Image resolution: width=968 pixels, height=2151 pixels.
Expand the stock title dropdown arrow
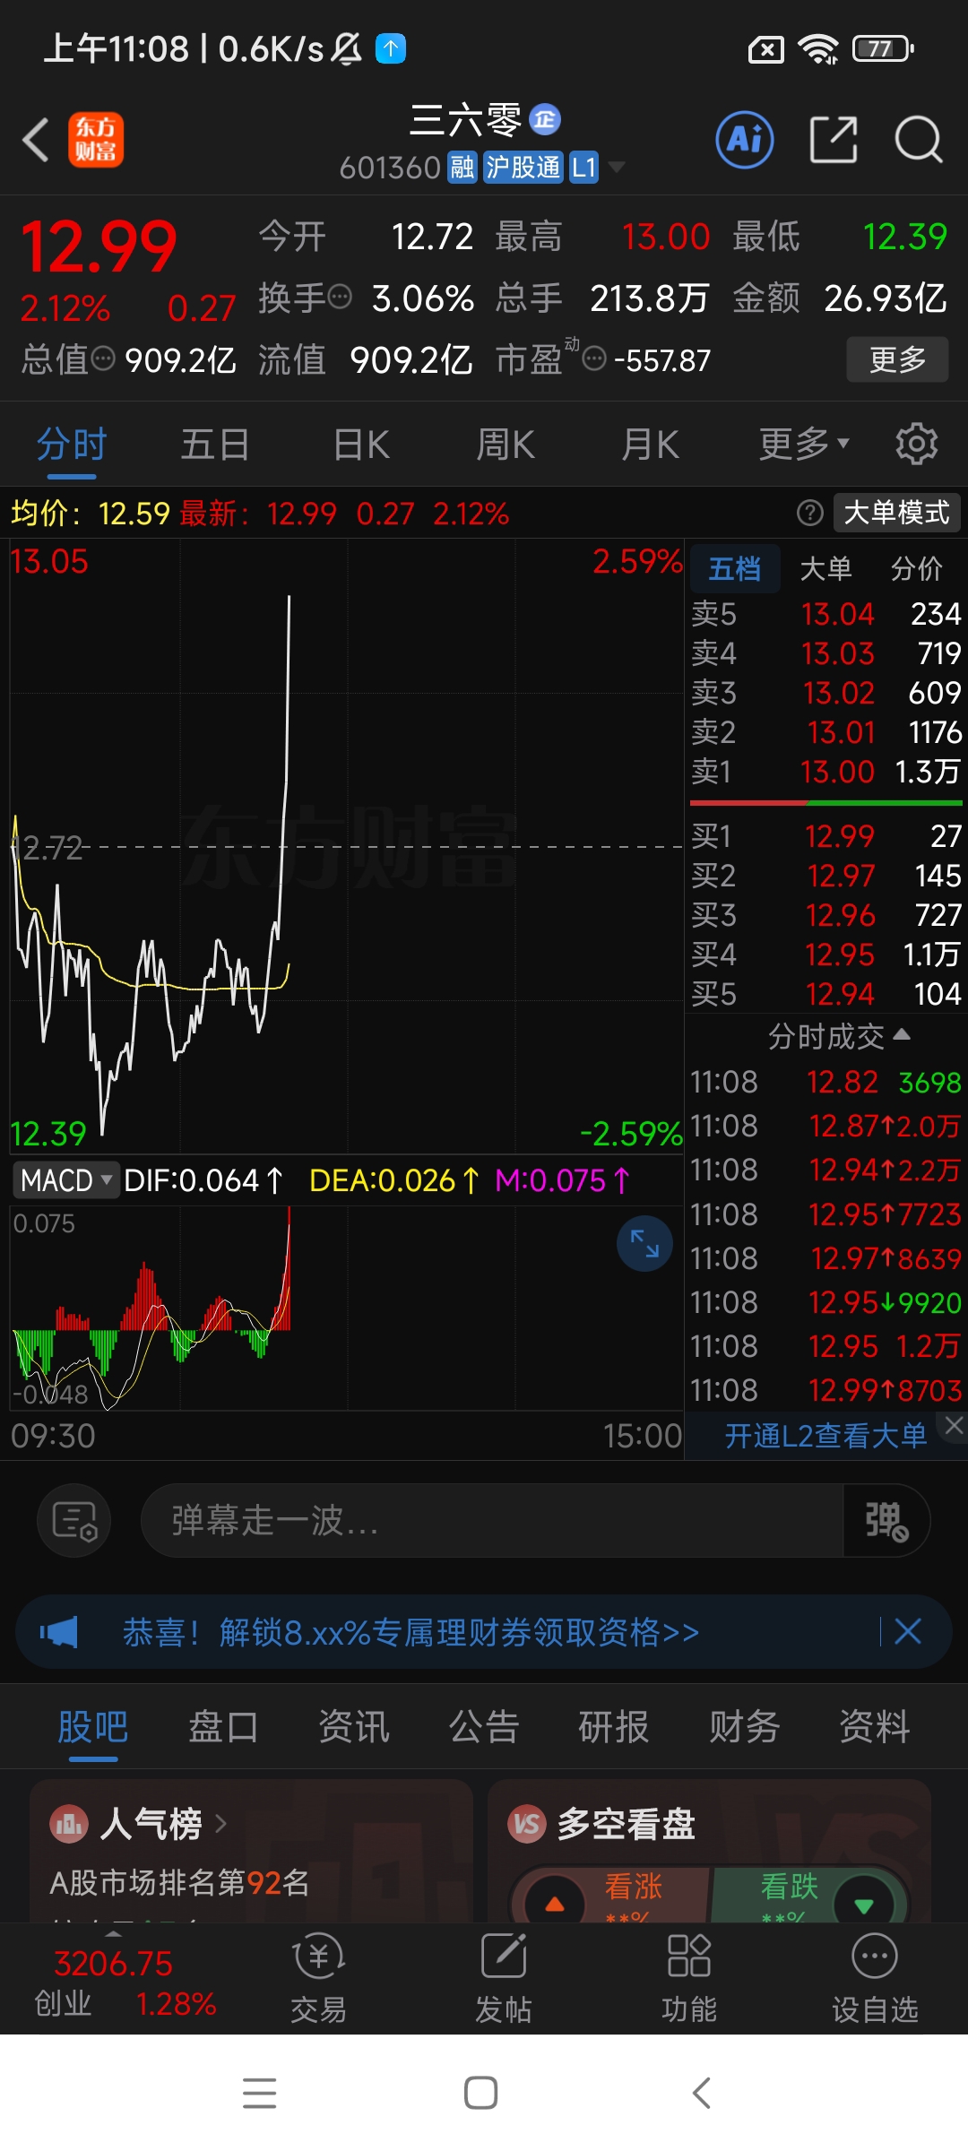click(617, 167)
